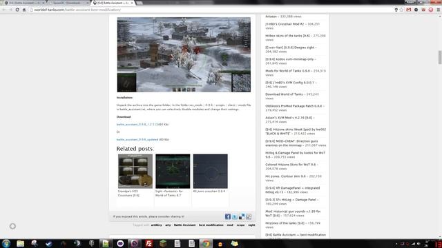Open Download World of Tanks sidebar link
This screenshot has width=442, height=248.
click(x=284, y=94)
